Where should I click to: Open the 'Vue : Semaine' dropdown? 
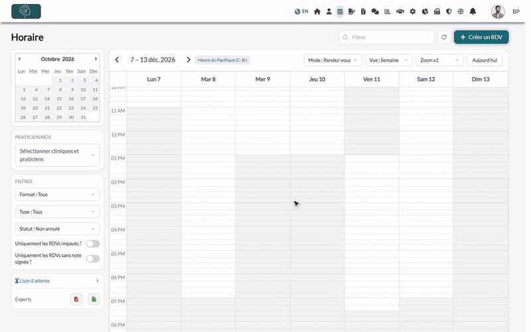click(x=388, y=60)
